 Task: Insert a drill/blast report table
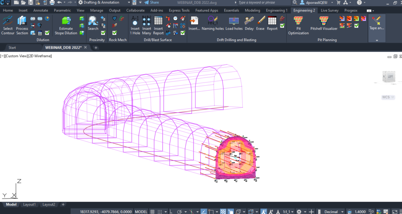click(158, 25)
